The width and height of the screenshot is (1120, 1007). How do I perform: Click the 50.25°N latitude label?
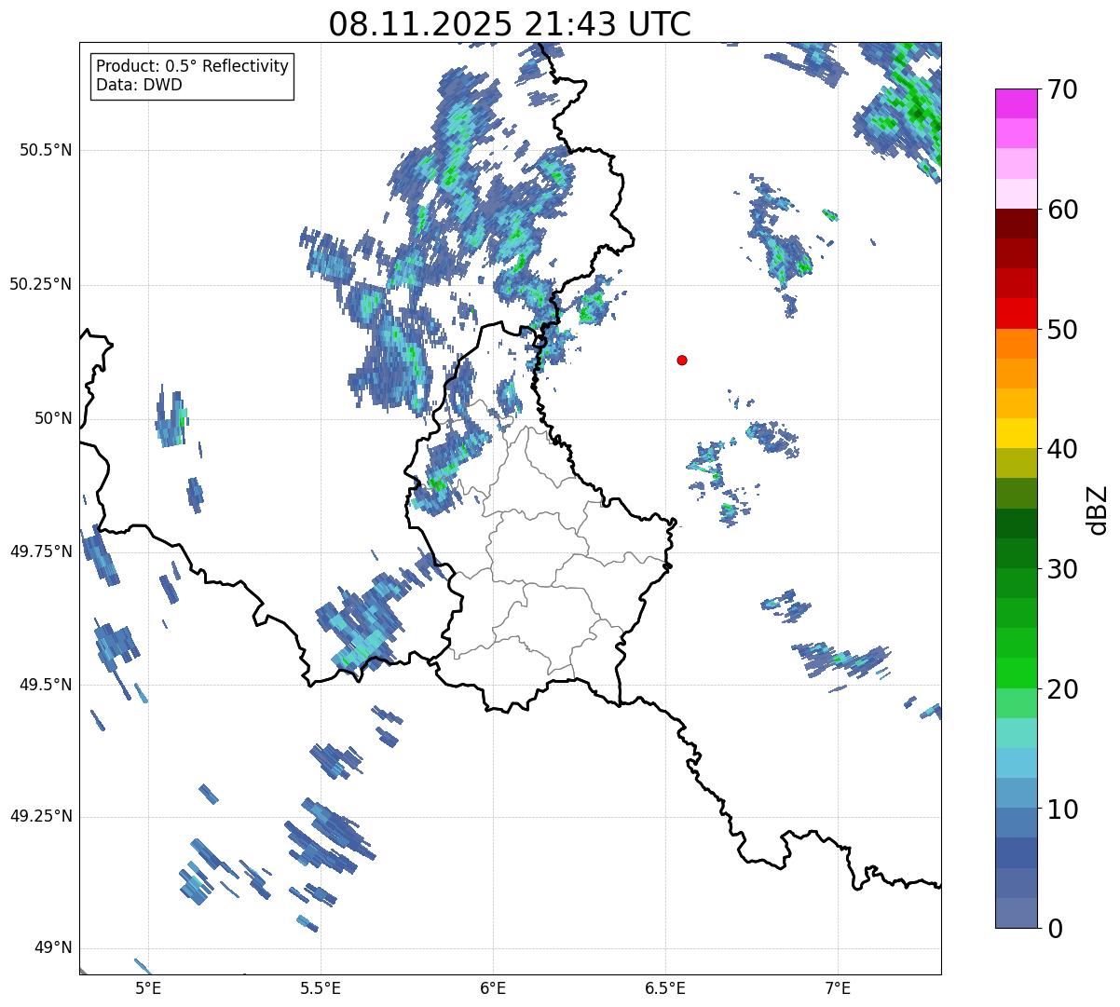pos(41,284)
